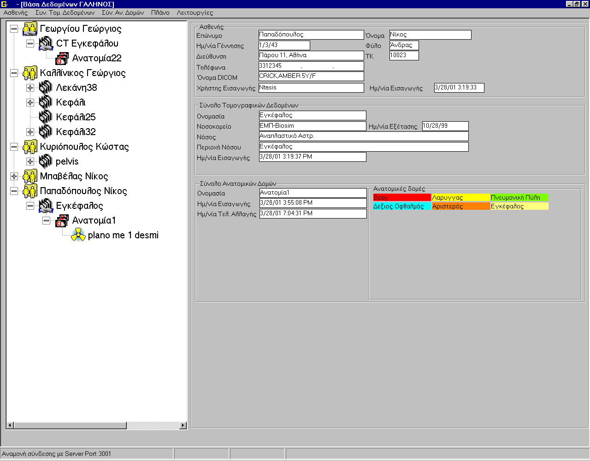Click the CT Εγκεφάλου dataset icon

(x=46, y=43)
